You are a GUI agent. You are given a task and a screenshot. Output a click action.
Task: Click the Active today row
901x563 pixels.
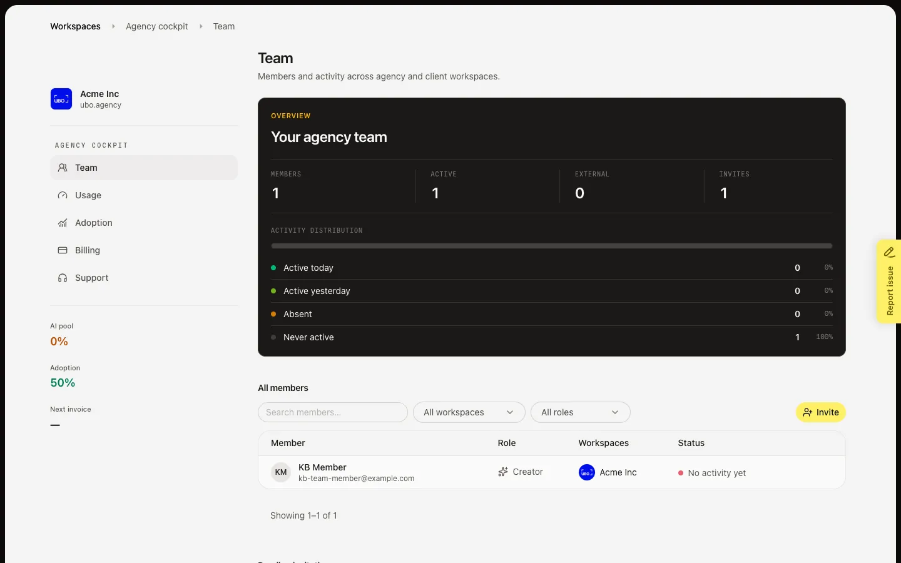(551, 268)
